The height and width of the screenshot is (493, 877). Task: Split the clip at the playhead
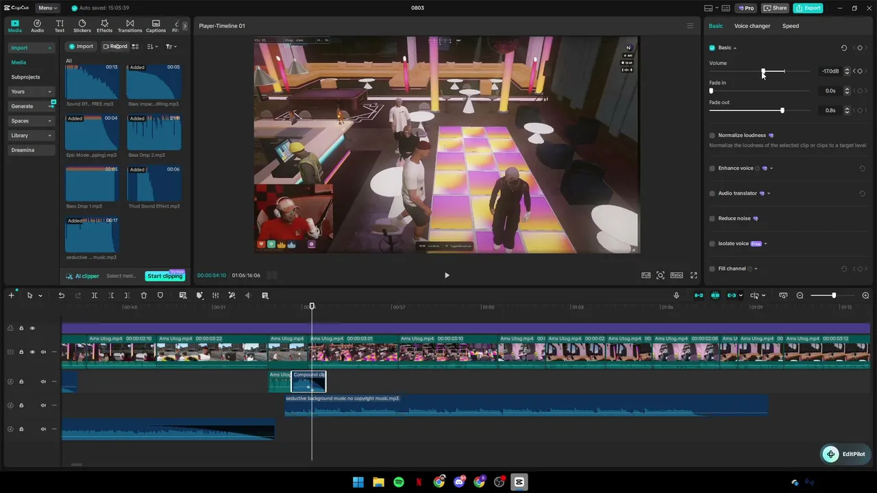[95, 296]
